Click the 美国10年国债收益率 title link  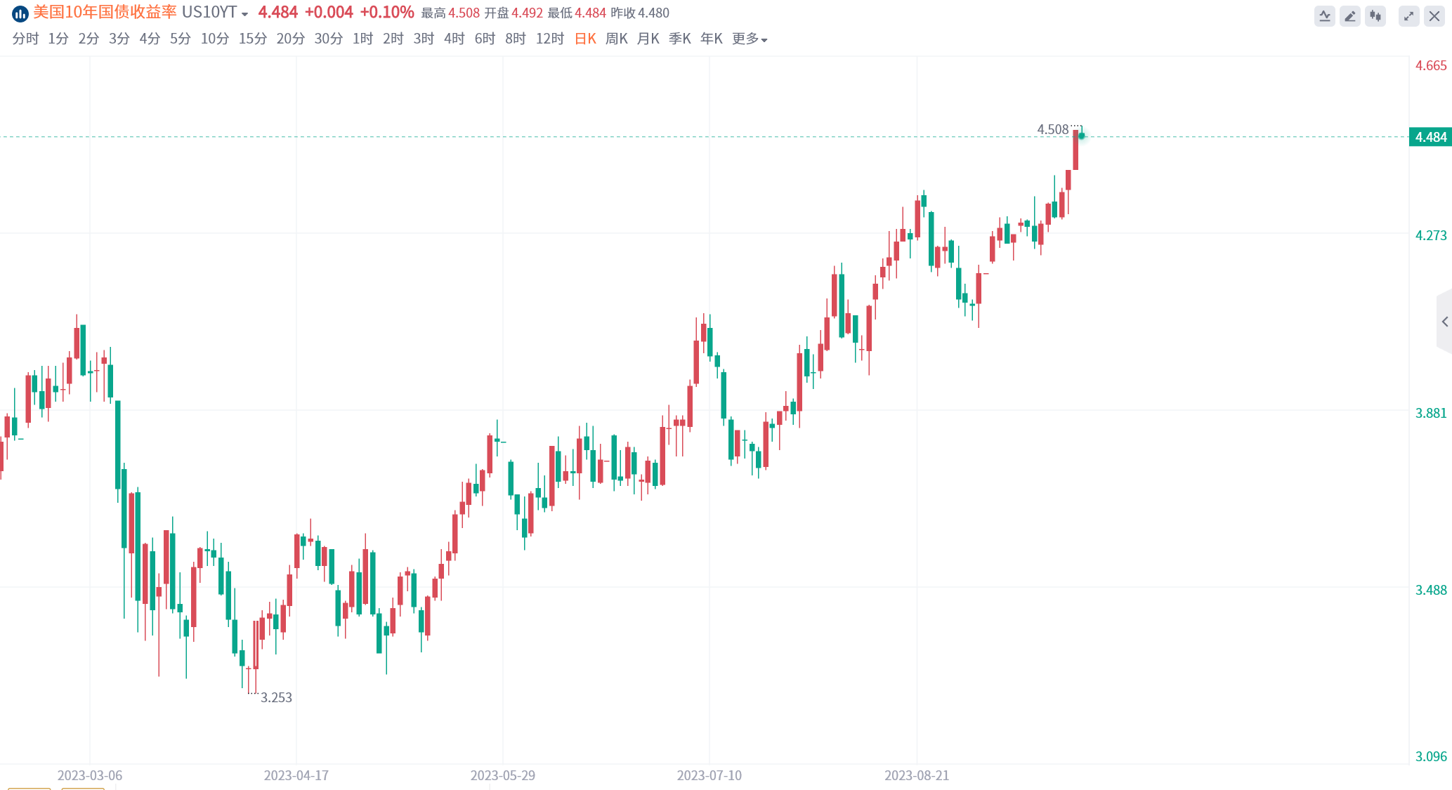point(105,13)
